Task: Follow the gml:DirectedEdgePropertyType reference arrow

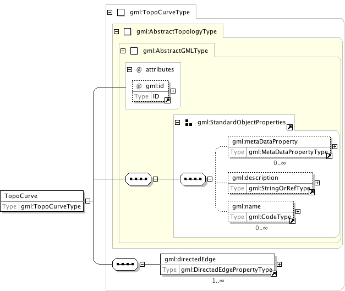Action: [273, 273]
